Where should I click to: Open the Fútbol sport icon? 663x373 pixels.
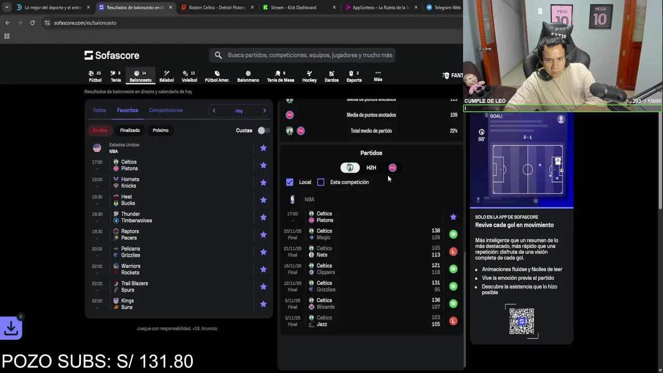(x=95, y=76)
